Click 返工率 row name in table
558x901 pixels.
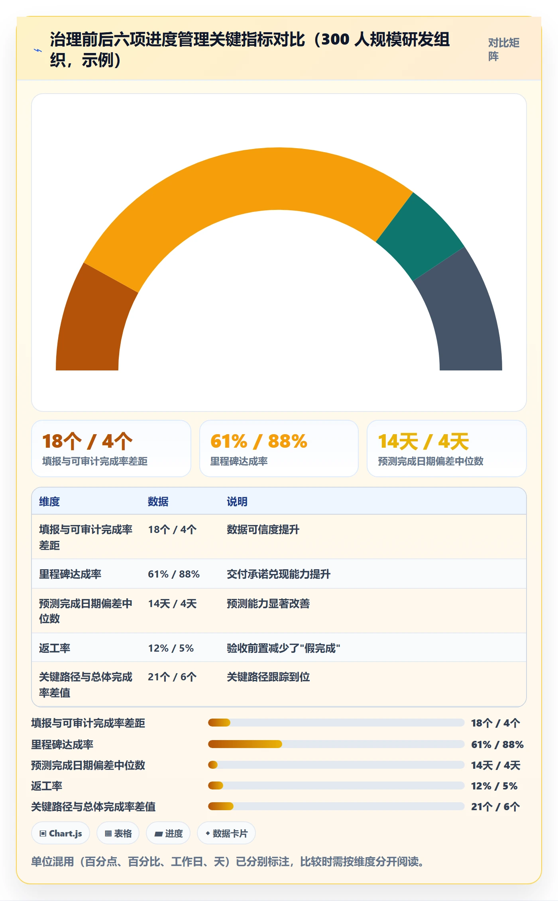(x=55, y=648)
